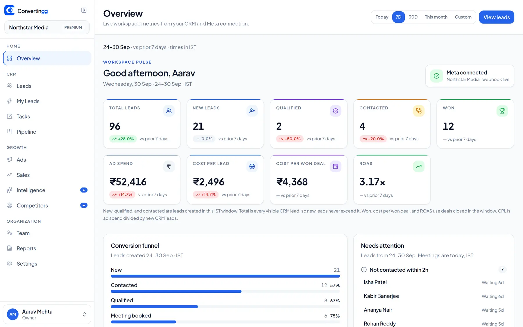Click the Qualified funnel progress bar
Screen dimensions: 523x327
[225, 307]
